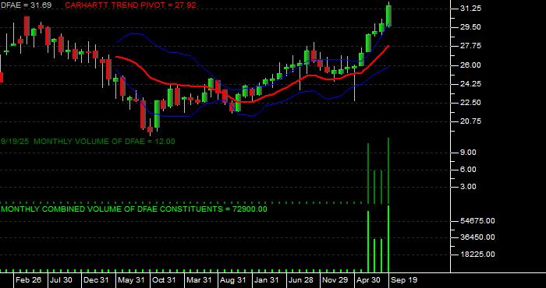This screenshot has width=546, height=288.
Task: Click the latest tall green candlestick above 31.25
Action: point(388,16)
